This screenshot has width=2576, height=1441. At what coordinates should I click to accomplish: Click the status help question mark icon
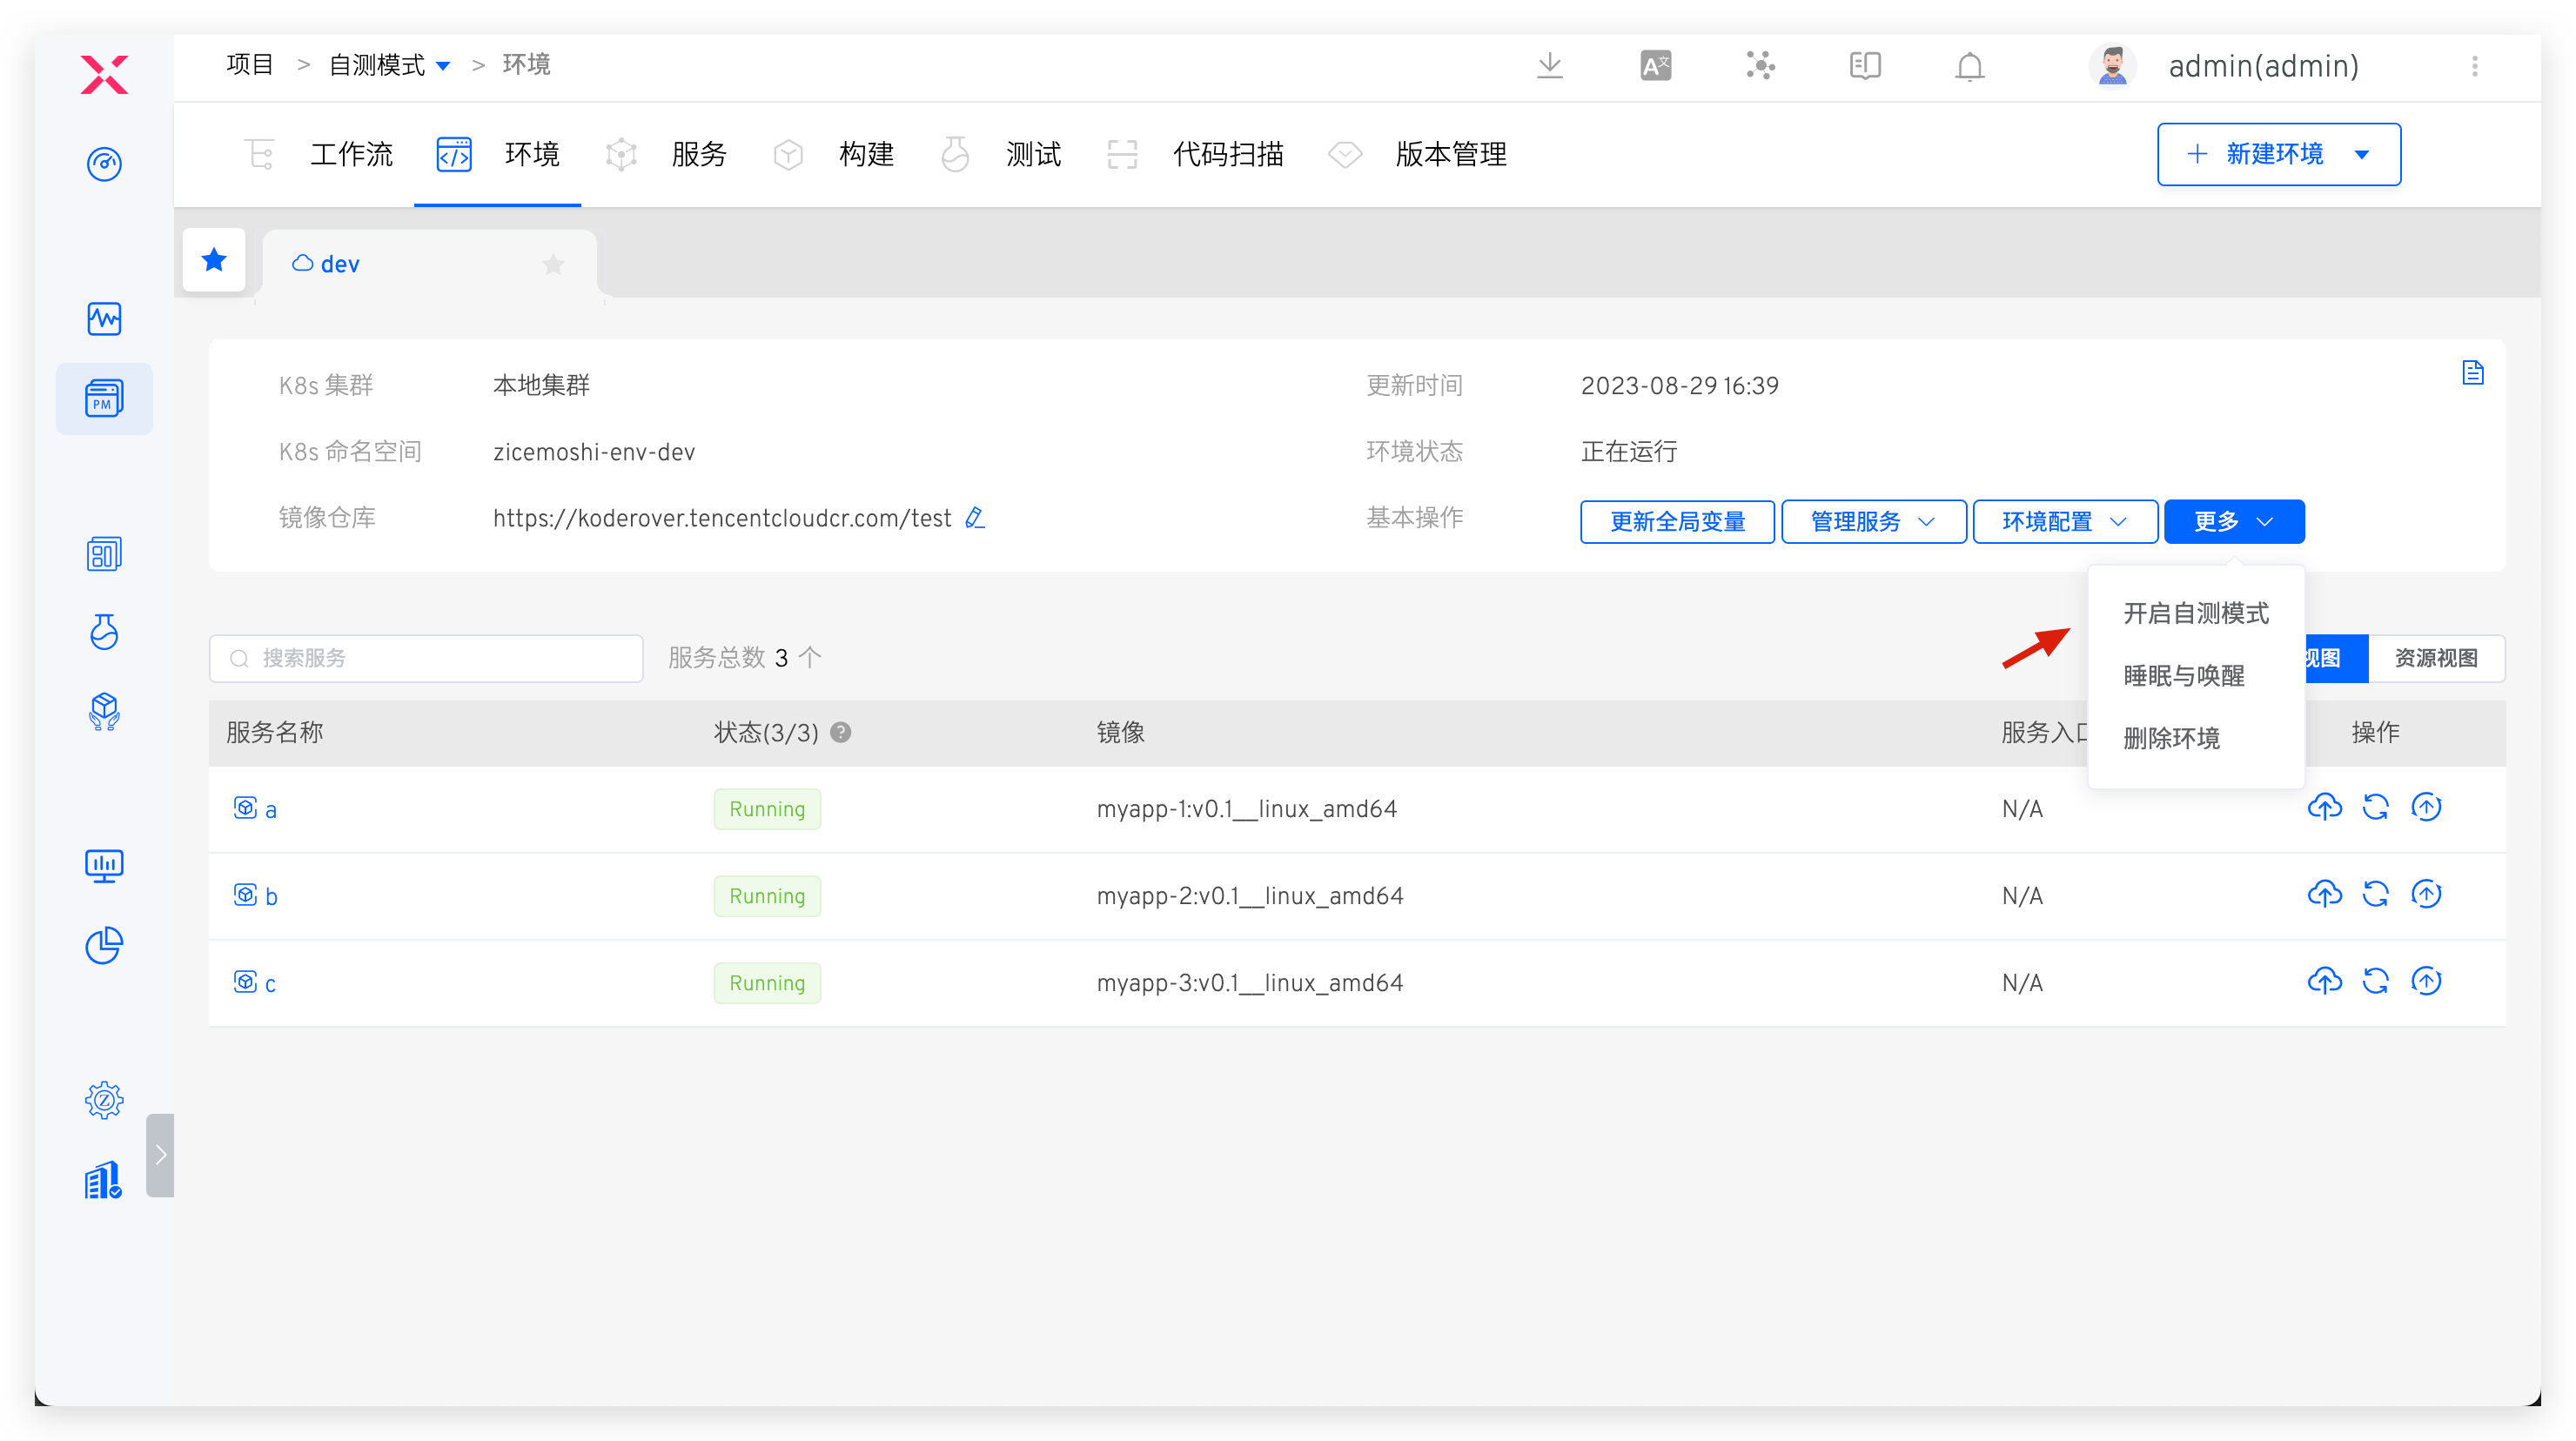point(841,732)
